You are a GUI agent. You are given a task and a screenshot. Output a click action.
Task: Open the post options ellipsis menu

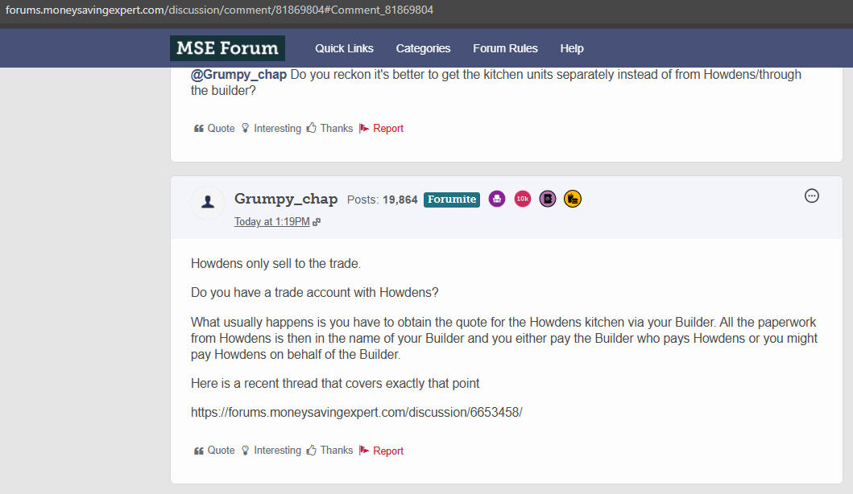pos(812,196)
